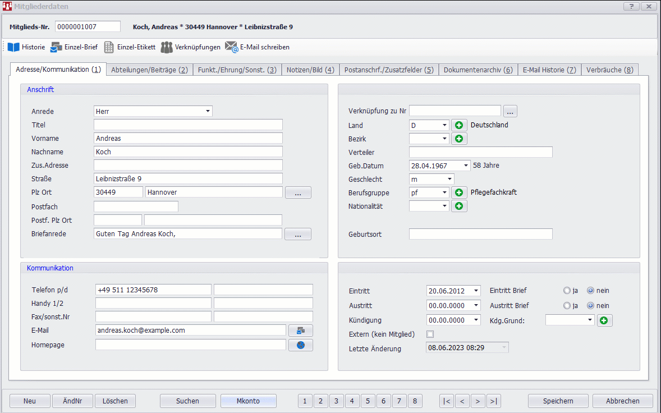Click the E-Mail schreiben envelope icon
The image size is (661, 413).
232,47
